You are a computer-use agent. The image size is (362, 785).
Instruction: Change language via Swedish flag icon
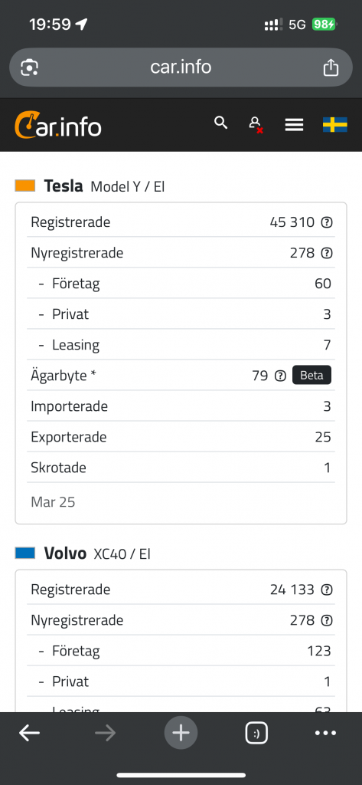tap(335, 125)
